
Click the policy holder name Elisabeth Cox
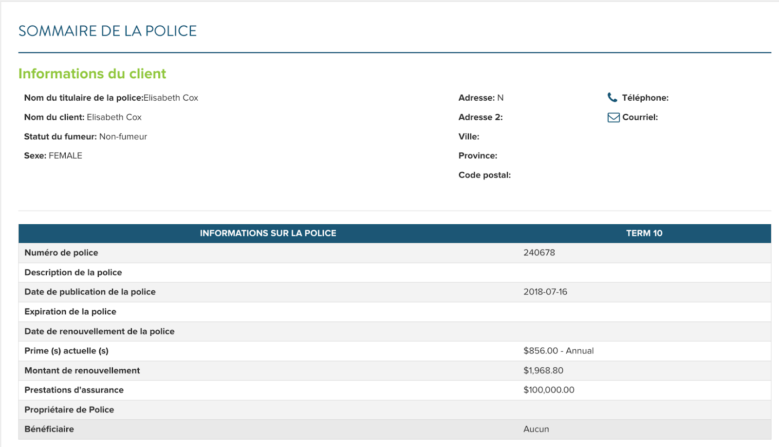pos(170,98)
